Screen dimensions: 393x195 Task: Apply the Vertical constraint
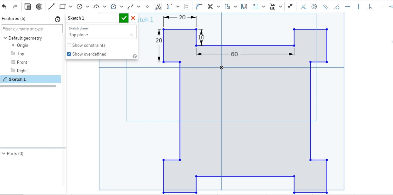[359, 7]
